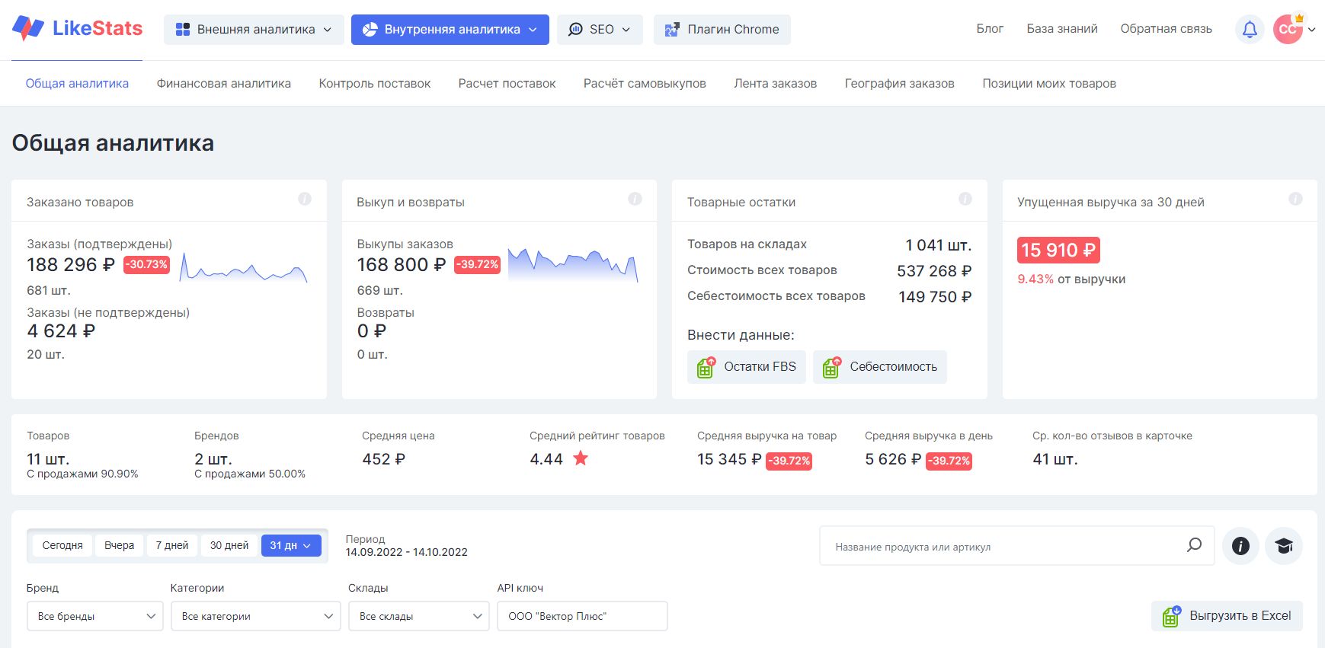Click the round black info button
This screenshot has width=1325, height=648.
[x=1240, y=546]
